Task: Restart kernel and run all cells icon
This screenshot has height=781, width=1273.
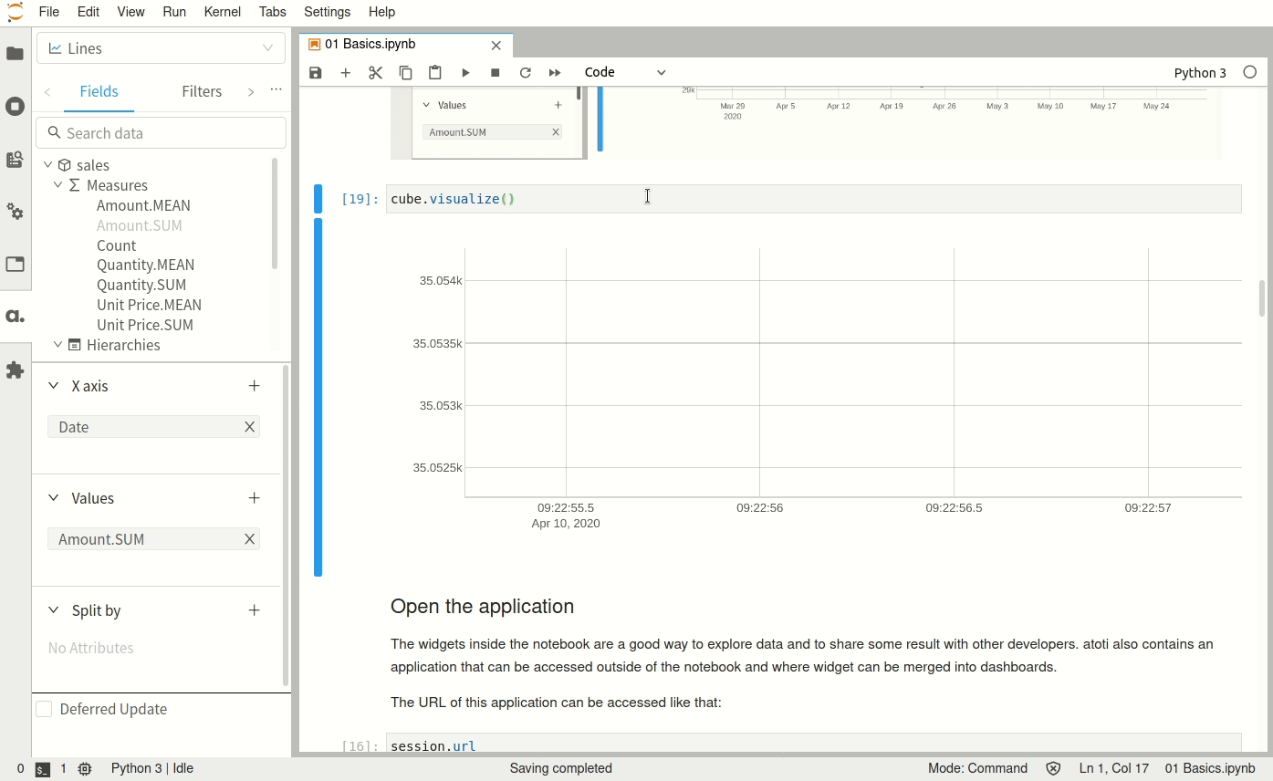Action: [555, 73]
